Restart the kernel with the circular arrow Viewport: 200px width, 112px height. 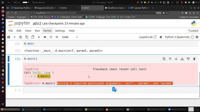51,37
